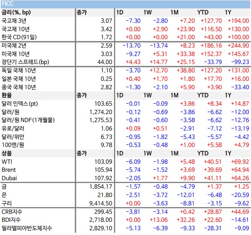Click 1D value +0.09
The width and height of the screenshot is (251, 235).
[x=133, y=128]
